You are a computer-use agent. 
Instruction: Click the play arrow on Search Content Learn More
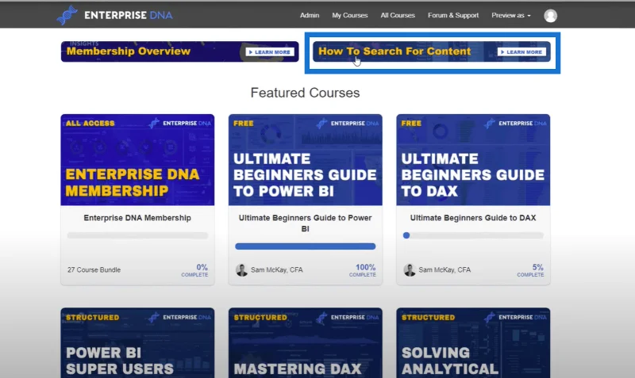(502, 52)
